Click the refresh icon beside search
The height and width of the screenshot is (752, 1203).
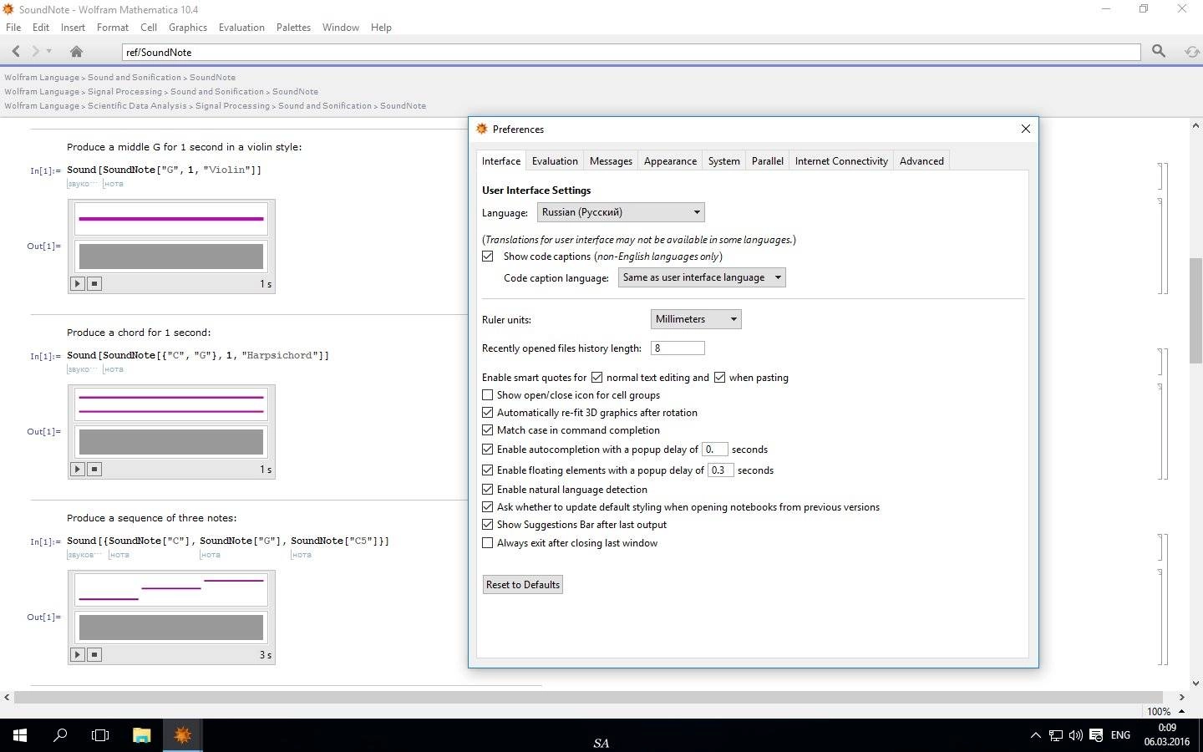click(1192, 52)
